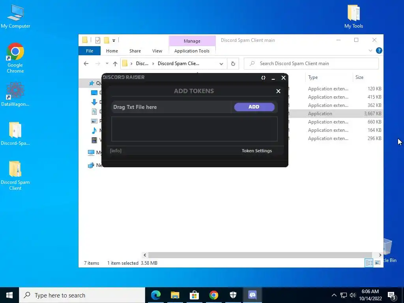Select Google Chrome desktop shortcut

(15, 58)
